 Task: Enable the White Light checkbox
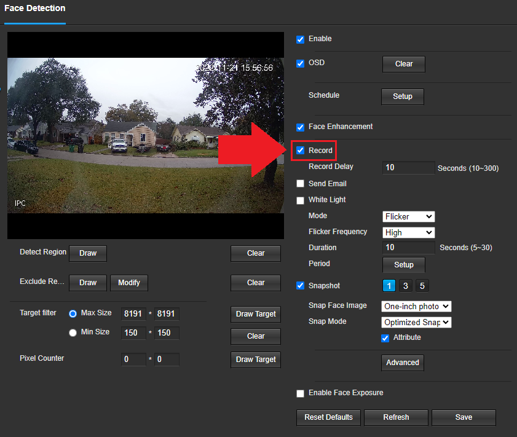300,200
